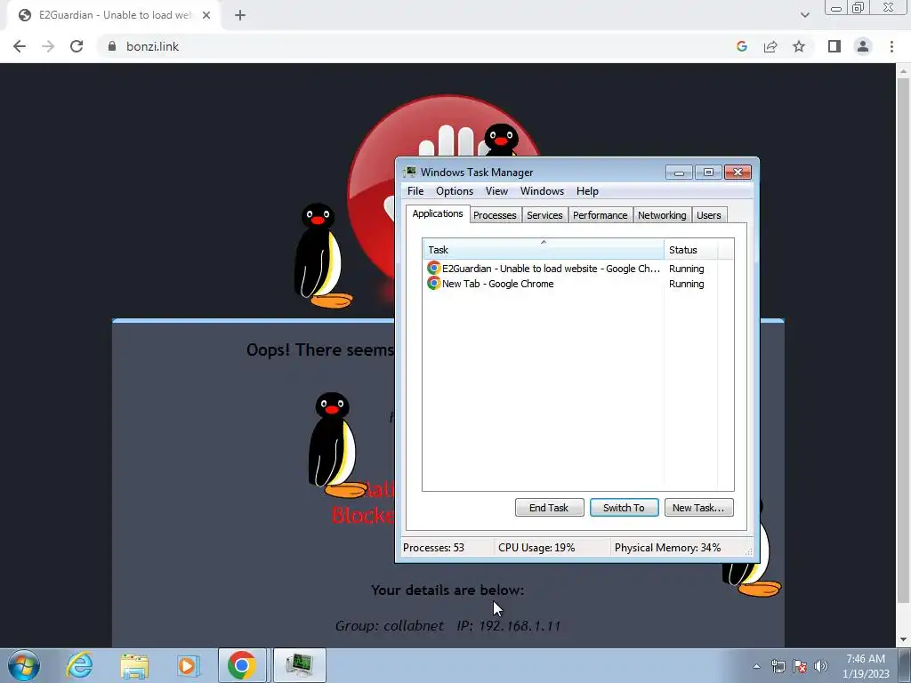Click the address bar URL bonzi.link
911x683 pixels.
(x=153, y=46)
